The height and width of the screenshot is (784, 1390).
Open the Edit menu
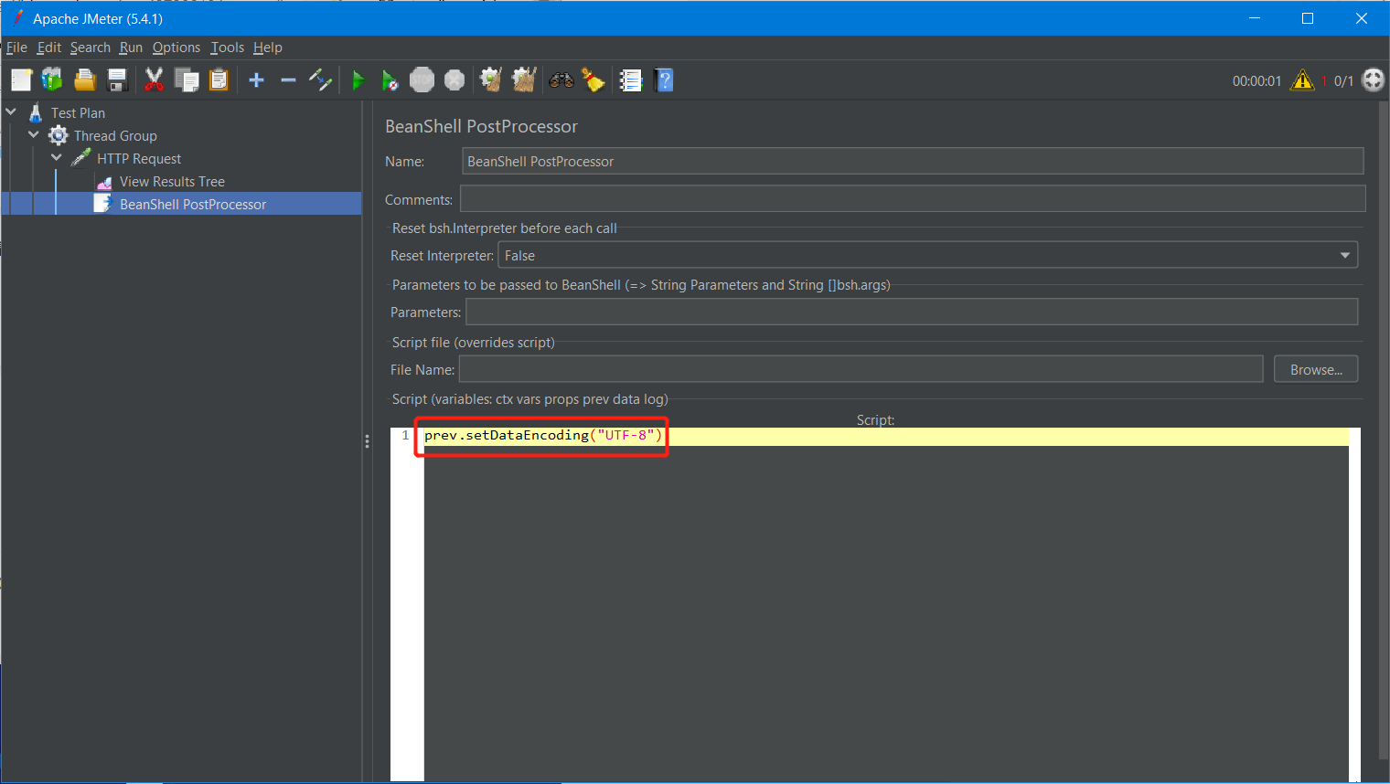tap(49, 48)
